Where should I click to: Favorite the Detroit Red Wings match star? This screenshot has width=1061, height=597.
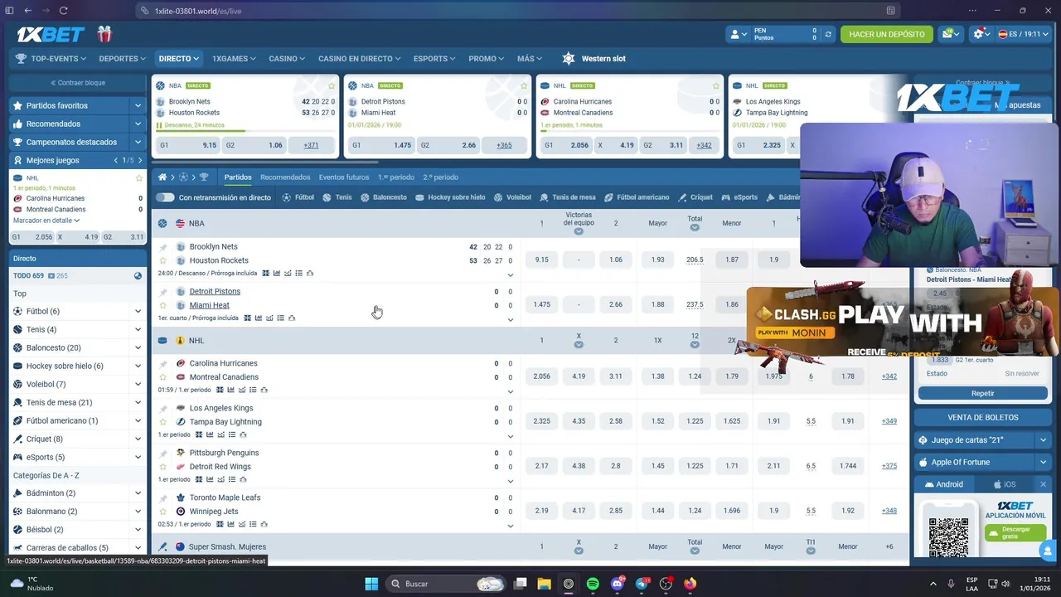click(x=163, y=467)
